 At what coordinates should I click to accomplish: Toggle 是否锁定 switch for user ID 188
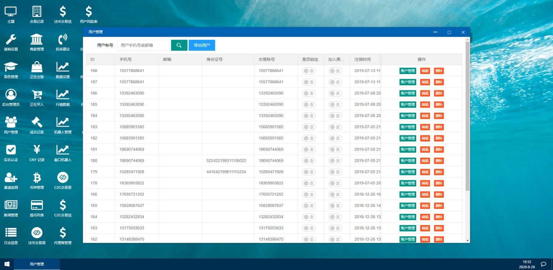coord(309,71)
